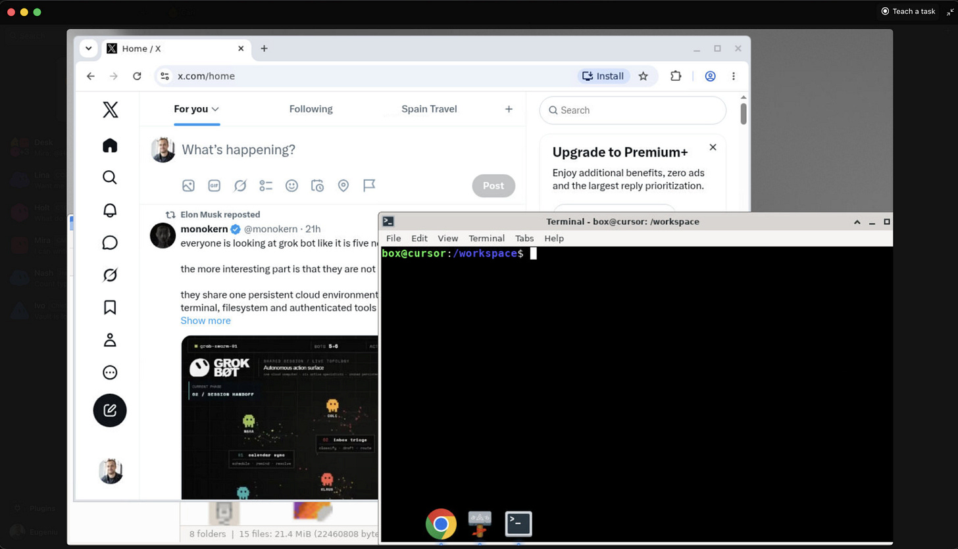The image size is (958, 549).
Task: Add a poll using the composer icon
Action: (x=266, y=185)
